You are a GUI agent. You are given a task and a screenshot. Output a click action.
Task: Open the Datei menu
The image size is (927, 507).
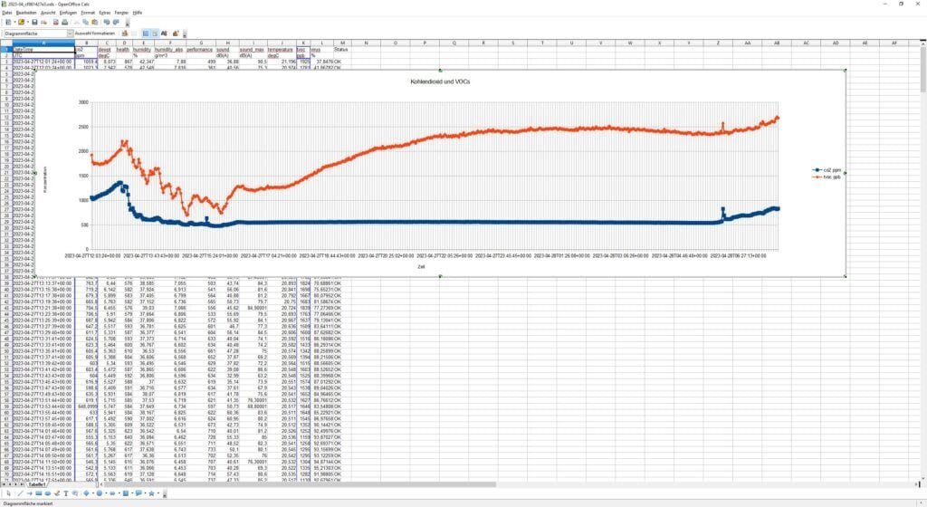coord(6,13)
